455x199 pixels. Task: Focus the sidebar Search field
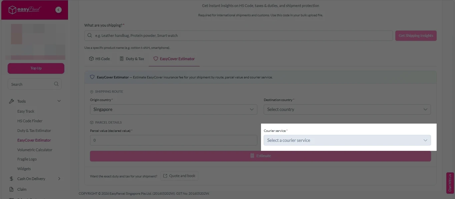(35, 84)
